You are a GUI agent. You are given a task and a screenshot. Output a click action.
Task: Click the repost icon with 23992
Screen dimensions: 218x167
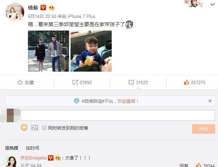click(x=75, y=82)
